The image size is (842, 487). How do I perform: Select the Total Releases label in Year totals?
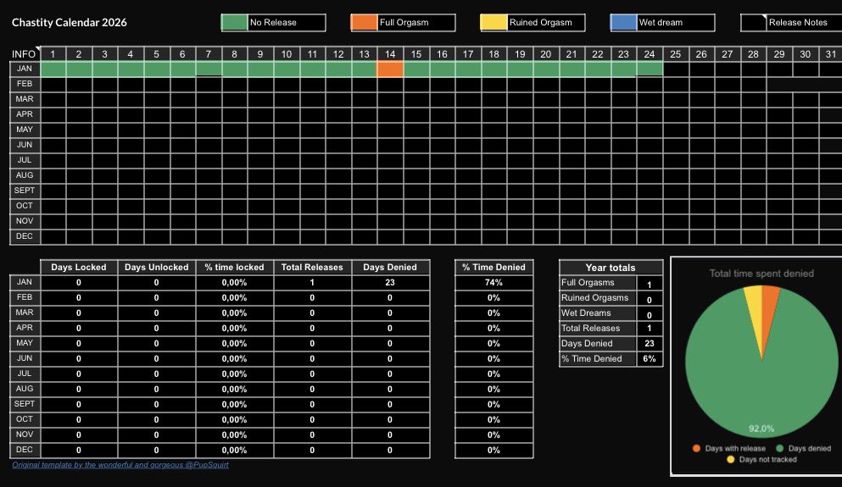[598, 329]
